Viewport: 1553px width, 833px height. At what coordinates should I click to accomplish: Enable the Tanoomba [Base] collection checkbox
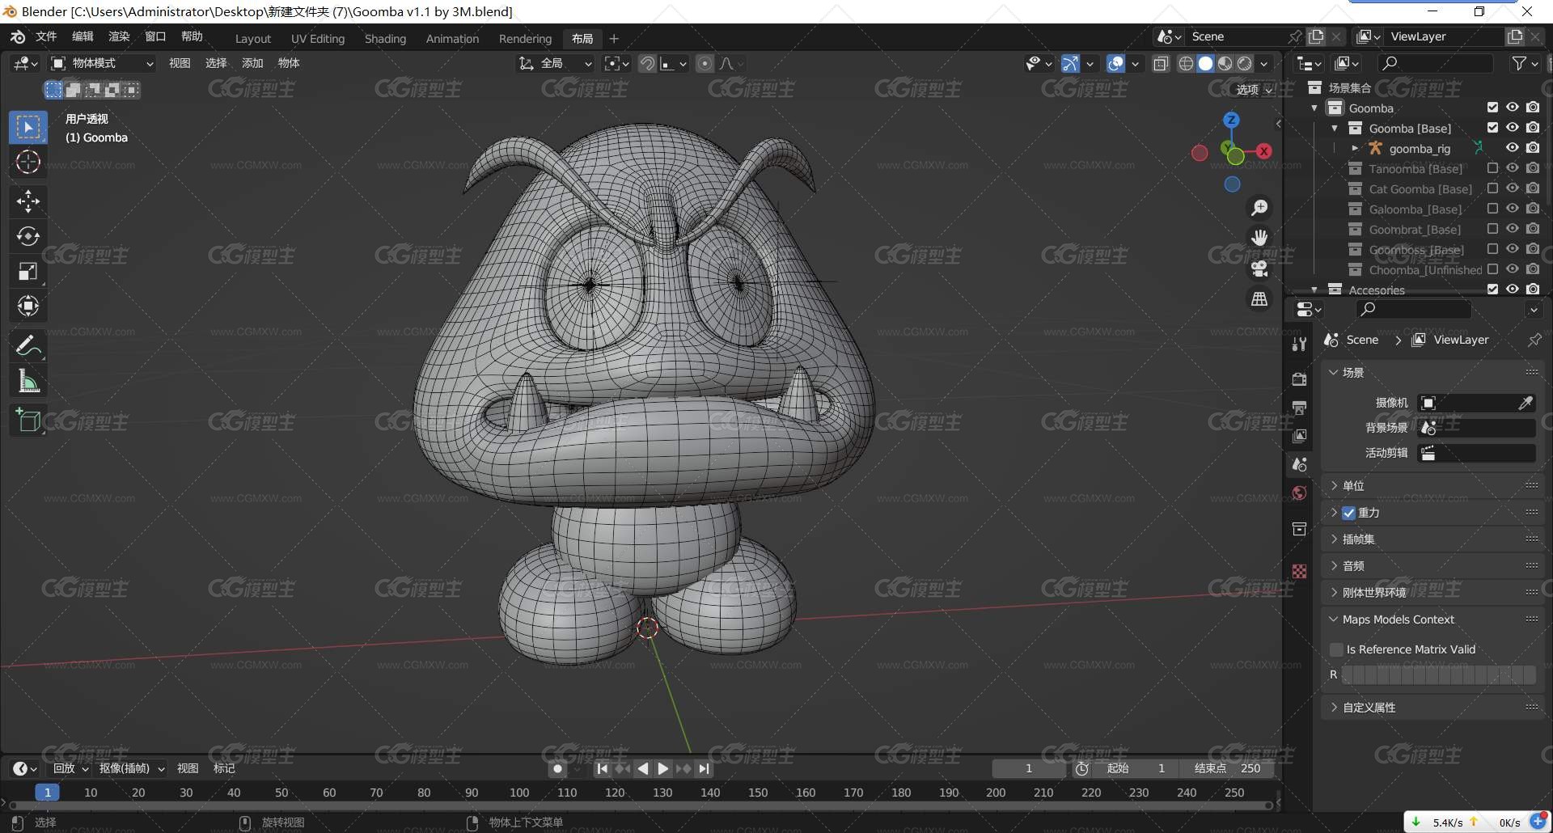[x=1492, y=168]
